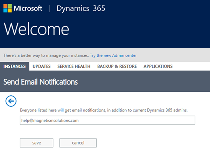
Task: Click the help@magnetismsolutions.com address text
Action: (x=50, y=121)
